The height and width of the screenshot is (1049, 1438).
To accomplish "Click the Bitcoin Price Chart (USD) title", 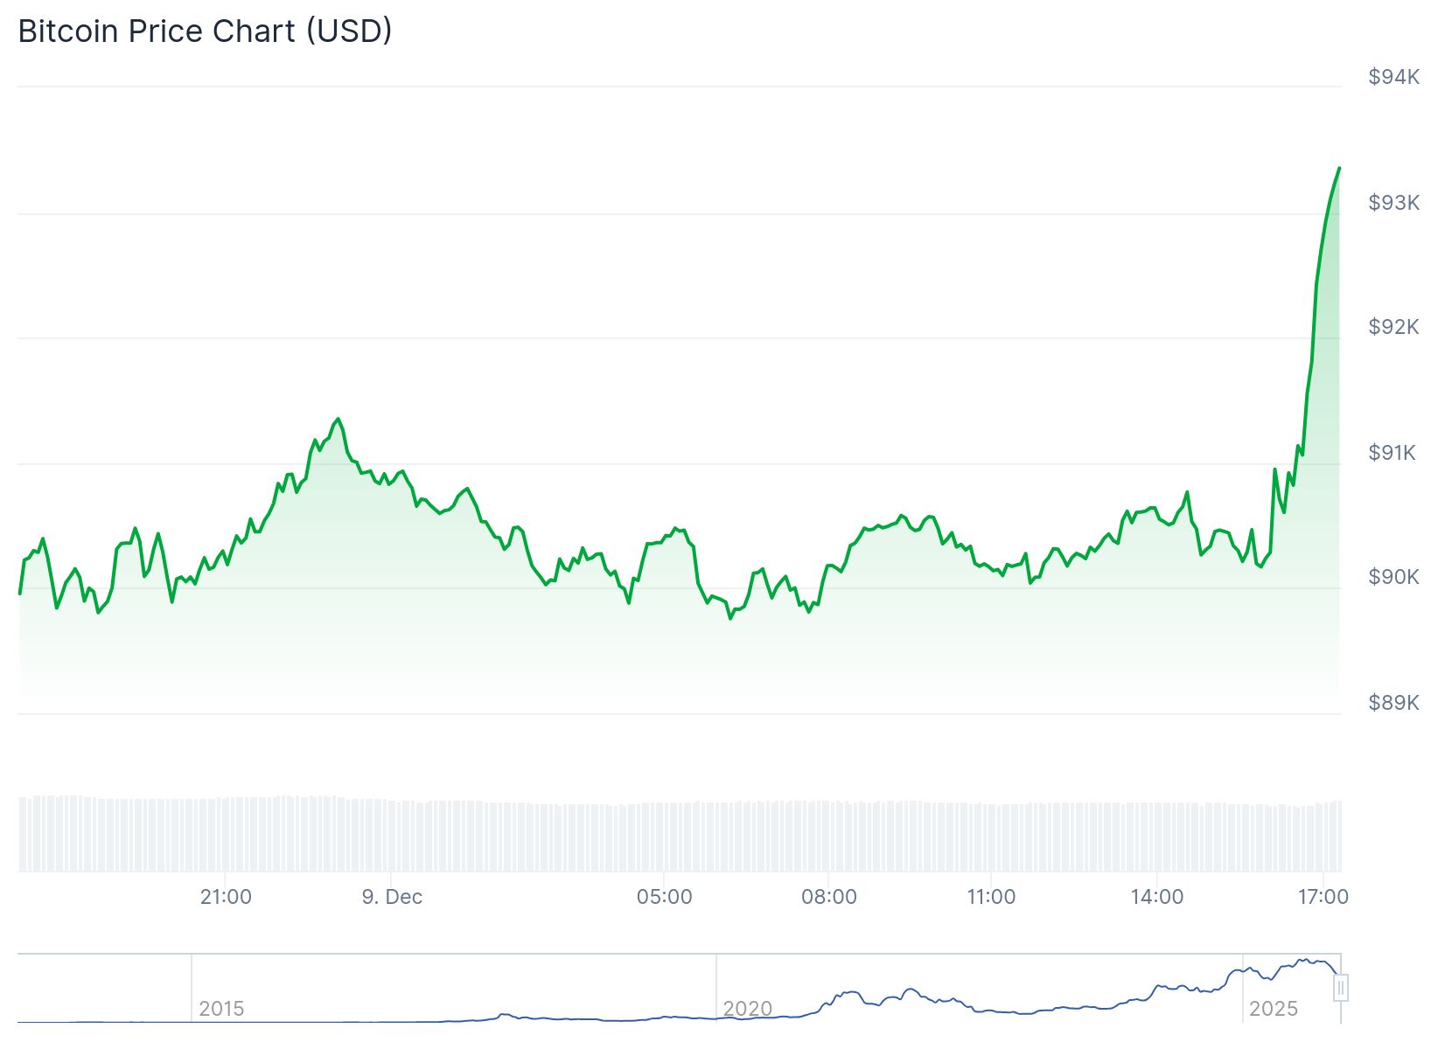I will (x=205, y=31).
